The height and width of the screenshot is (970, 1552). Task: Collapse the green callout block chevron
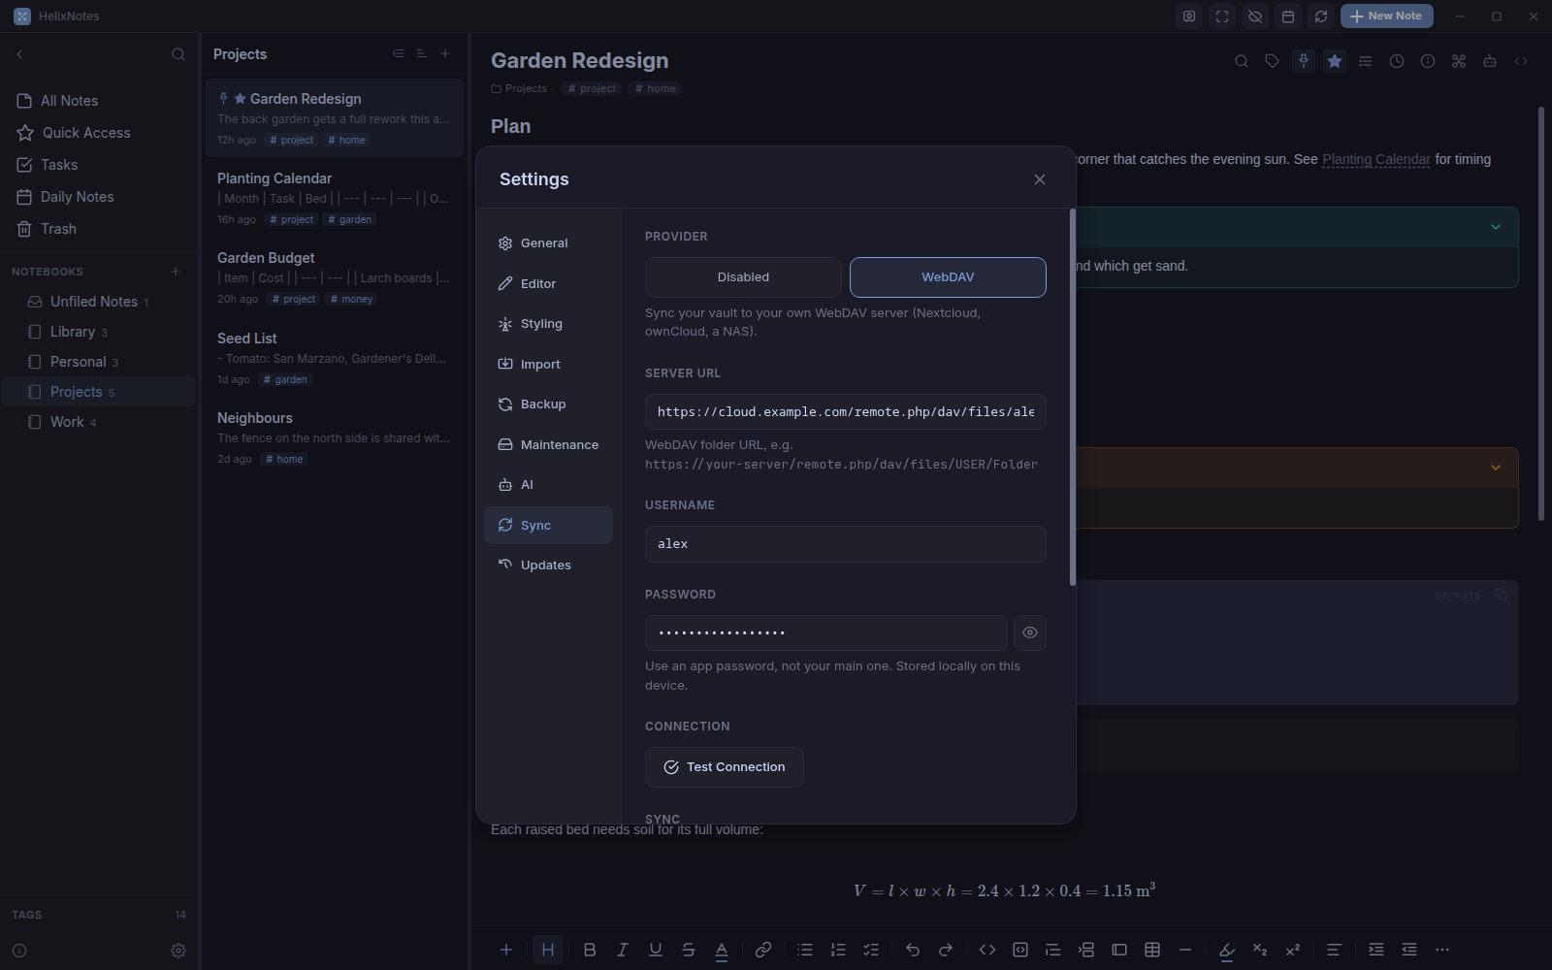pos(1496,227)
